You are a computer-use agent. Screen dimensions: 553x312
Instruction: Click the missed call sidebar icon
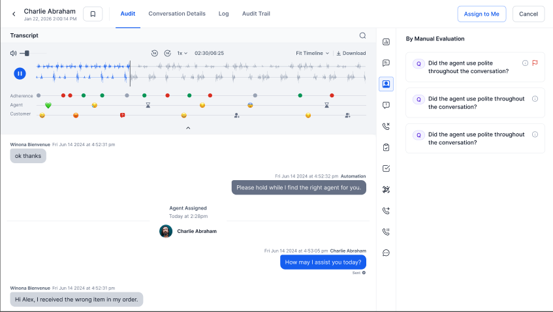(x=386, y=126)
